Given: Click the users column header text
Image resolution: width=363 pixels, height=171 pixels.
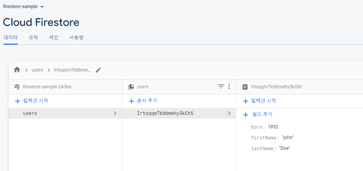Looking at the screenshot, I should (x=143, y=87).
